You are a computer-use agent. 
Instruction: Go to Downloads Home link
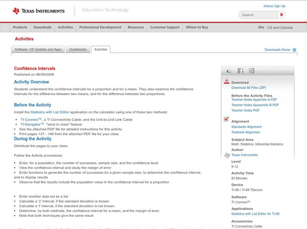click(x=277, y=50)
